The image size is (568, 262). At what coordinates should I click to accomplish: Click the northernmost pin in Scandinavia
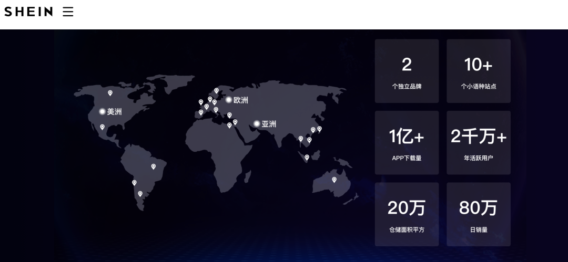coord(216,90)
